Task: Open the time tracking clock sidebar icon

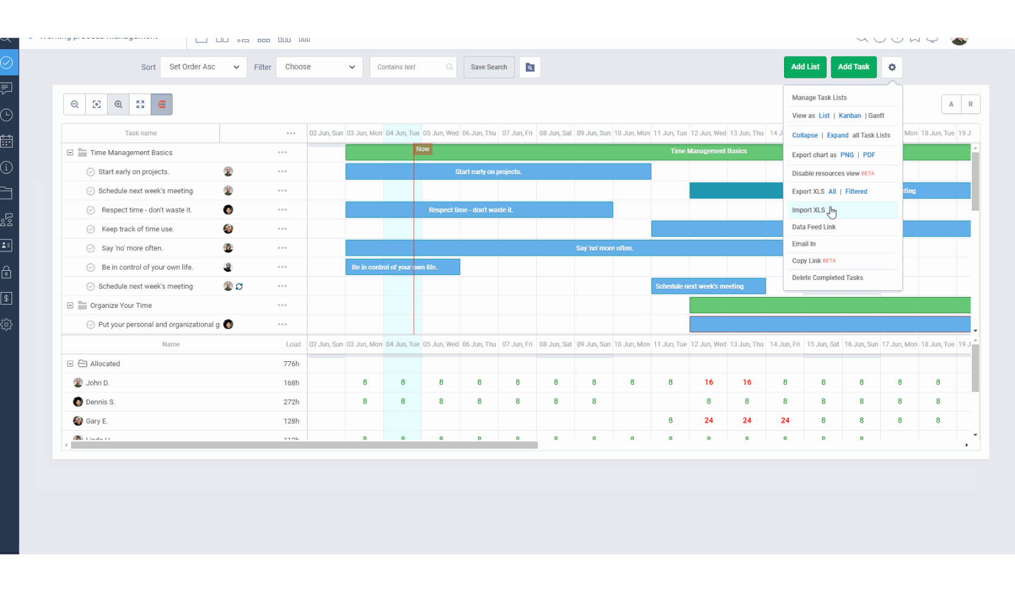Action: pyautogui.click(x=7, y=115)
